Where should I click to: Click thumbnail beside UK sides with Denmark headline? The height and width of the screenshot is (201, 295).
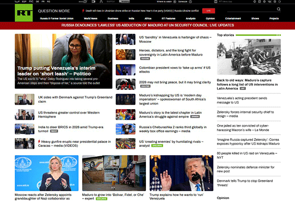click(x=25, y=99)
